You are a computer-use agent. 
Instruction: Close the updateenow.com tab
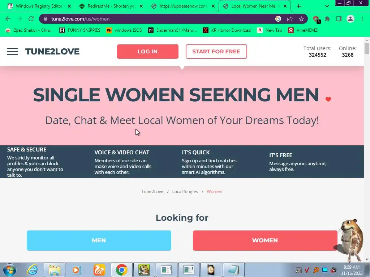coord(213,6)
